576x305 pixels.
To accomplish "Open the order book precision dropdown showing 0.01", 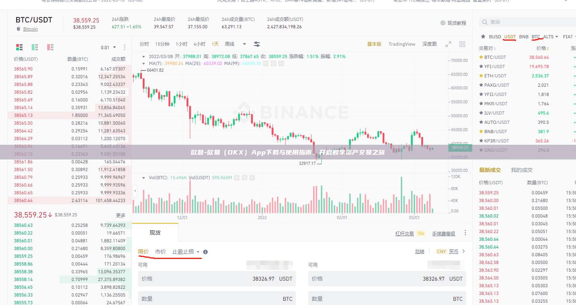I will tap(108, 47).
